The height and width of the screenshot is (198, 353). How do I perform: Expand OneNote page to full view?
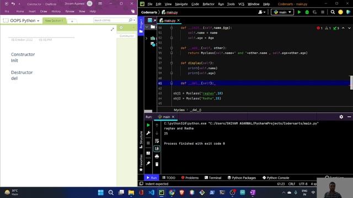[112, 29]
